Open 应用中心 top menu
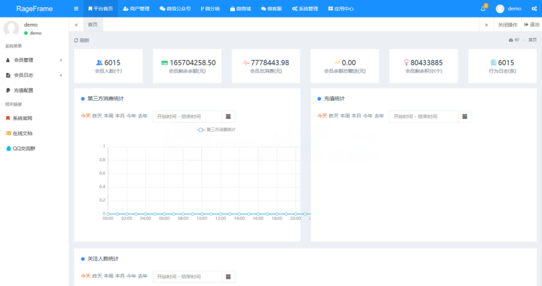This screenshot has height=286, width=542. pos(341,8)
